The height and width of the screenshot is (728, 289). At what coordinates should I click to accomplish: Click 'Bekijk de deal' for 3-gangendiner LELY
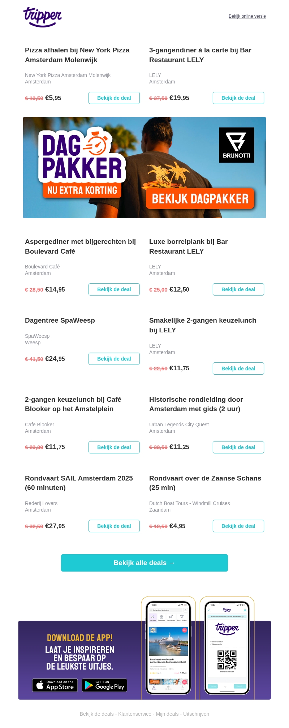click(x=238, y=98)
